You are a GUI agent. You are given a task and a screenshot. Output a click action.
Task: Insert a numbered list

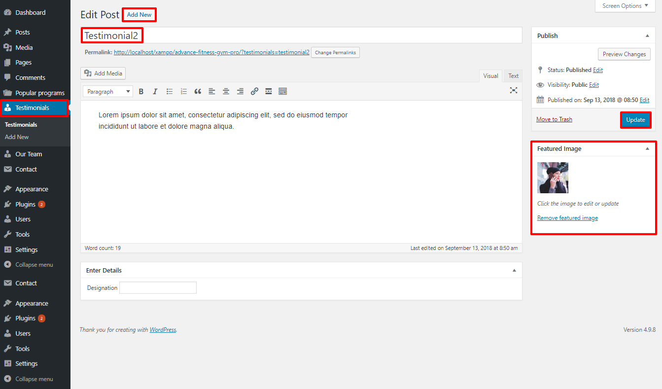[x=184, y=91]
